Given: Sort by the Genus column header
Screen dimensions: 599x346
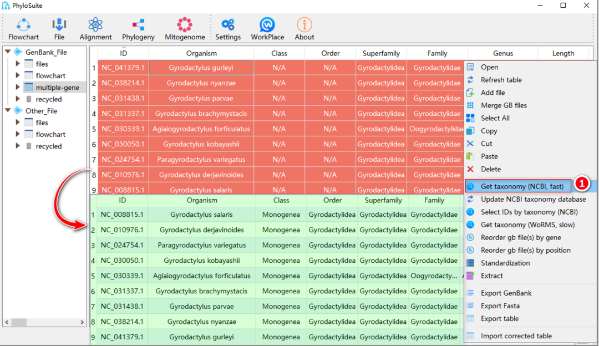Looking at the screenshot, I should pyautogui.click(x=502, y=53).
